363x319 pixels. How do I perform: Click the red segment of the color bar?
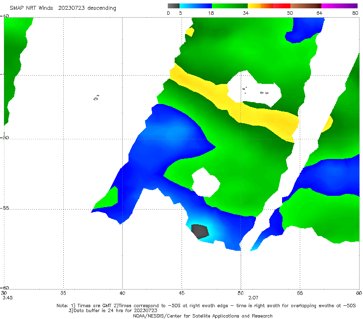click(282, 6)
